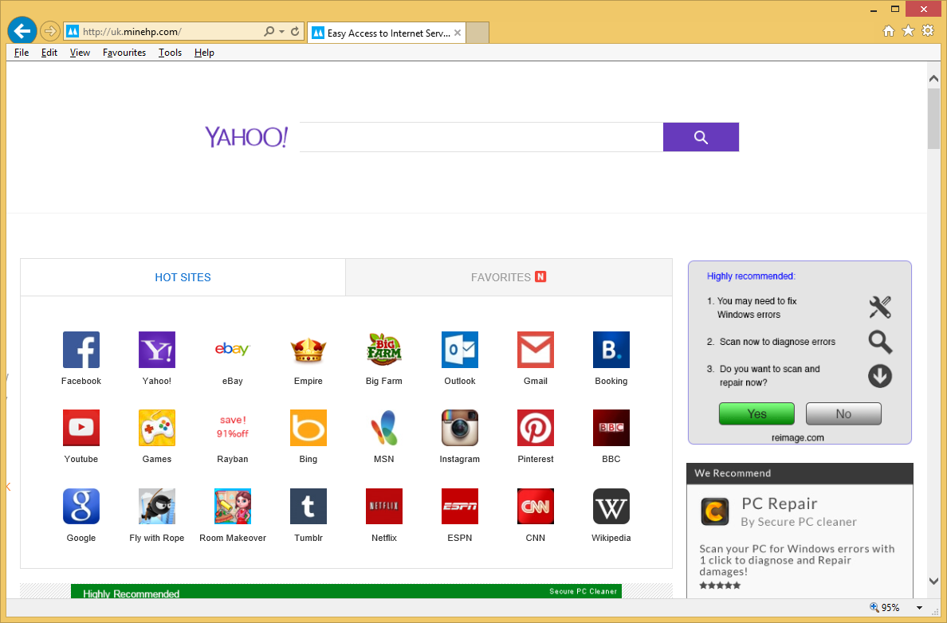Click the green Yes button

(756, 413)
